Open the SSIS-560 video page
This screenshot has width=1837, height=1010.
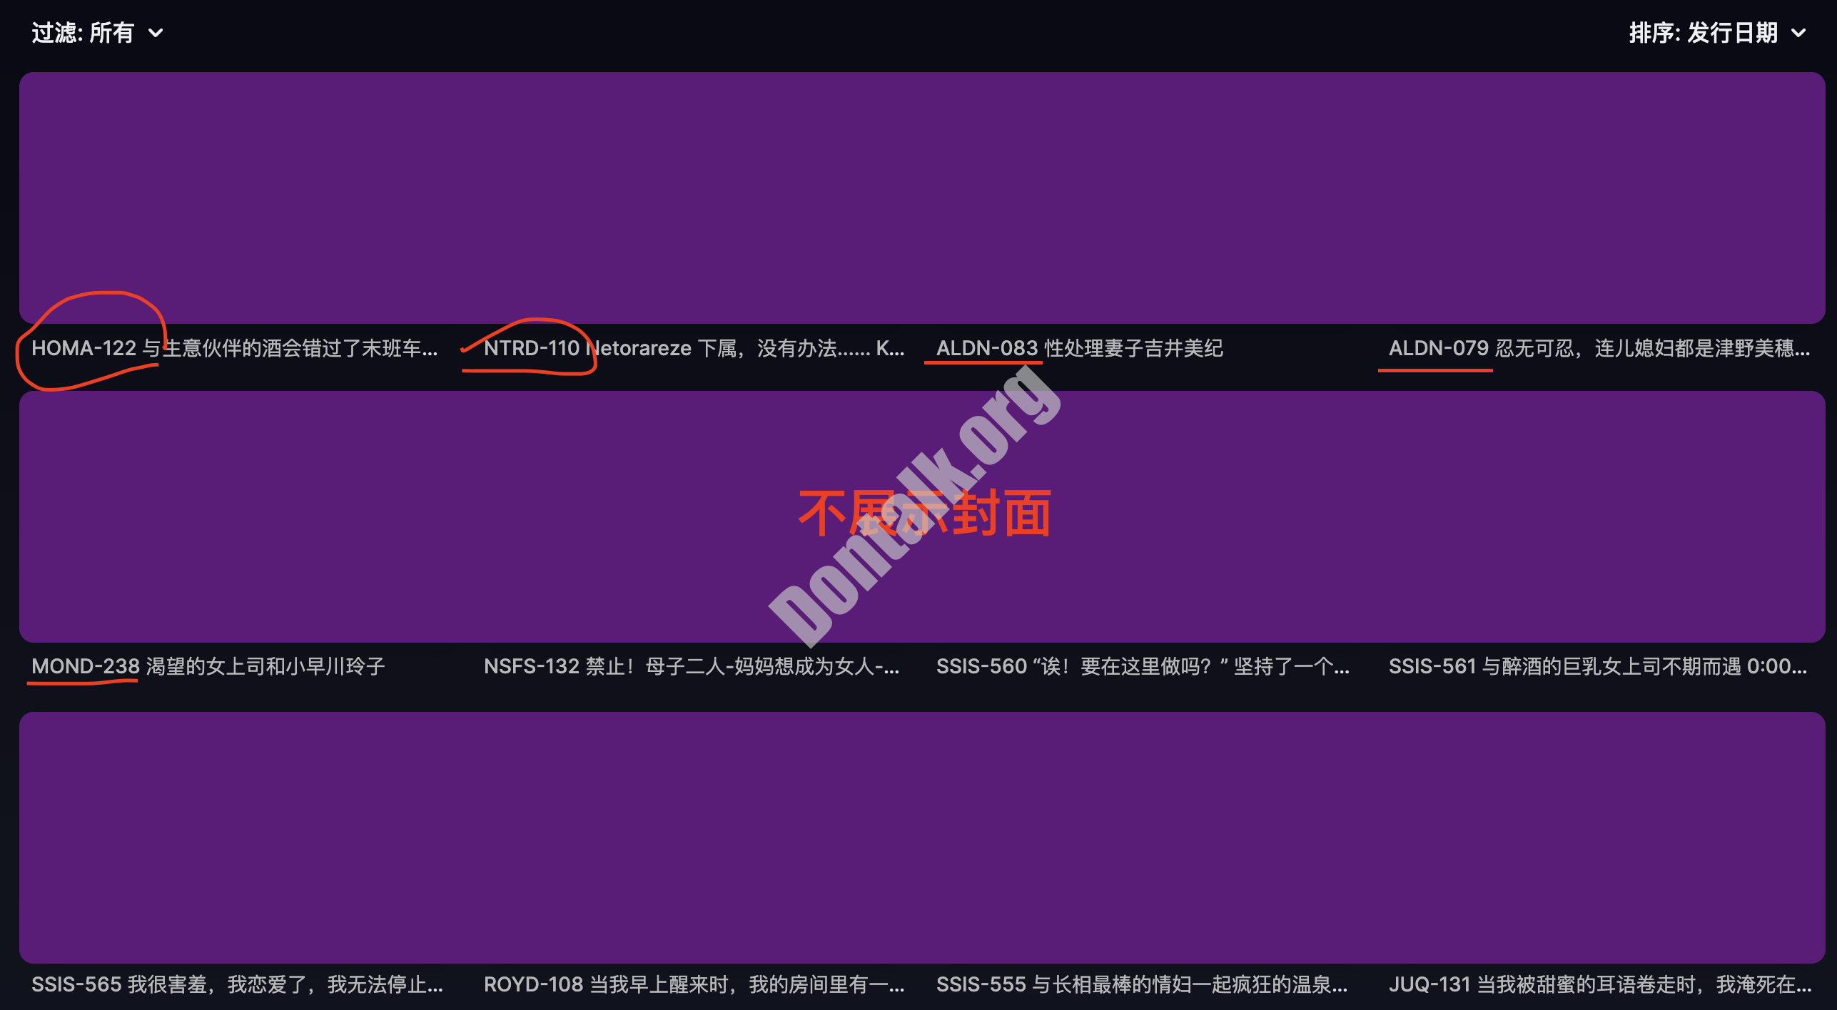coord(1143,666)
